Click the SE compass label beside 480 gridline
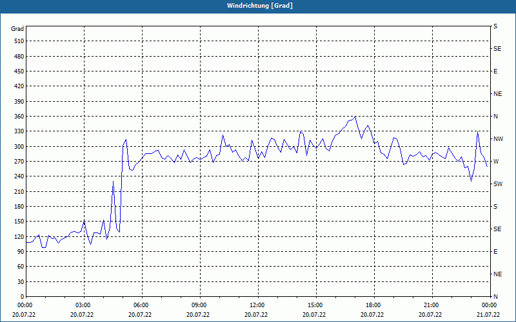 497,49
